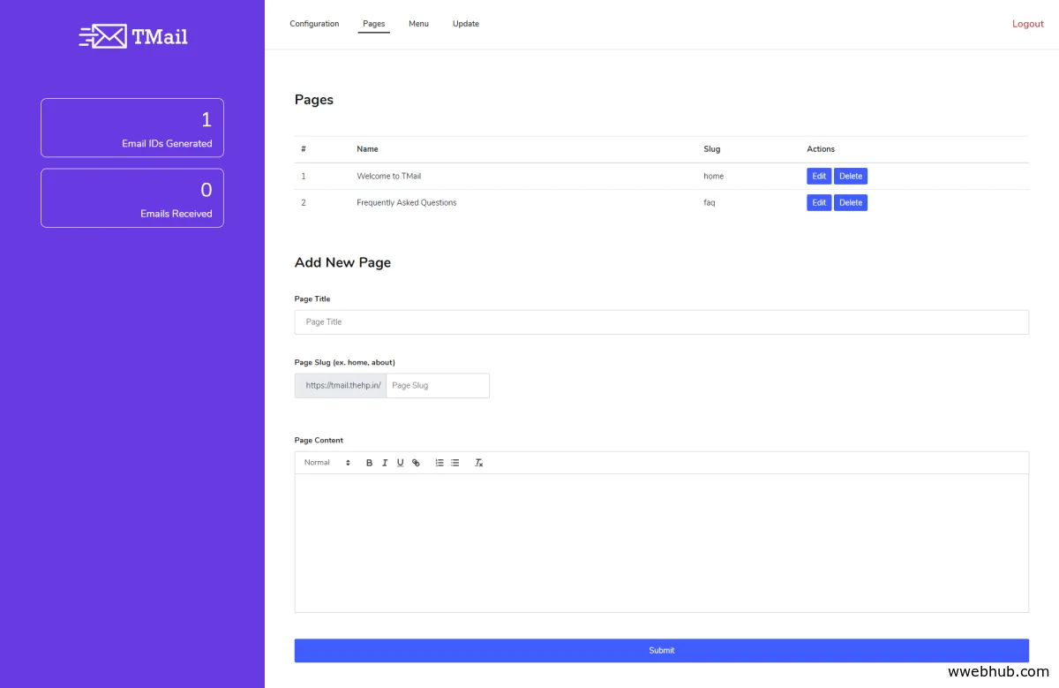Insert a bulleted list in the editor

[455, 463]
